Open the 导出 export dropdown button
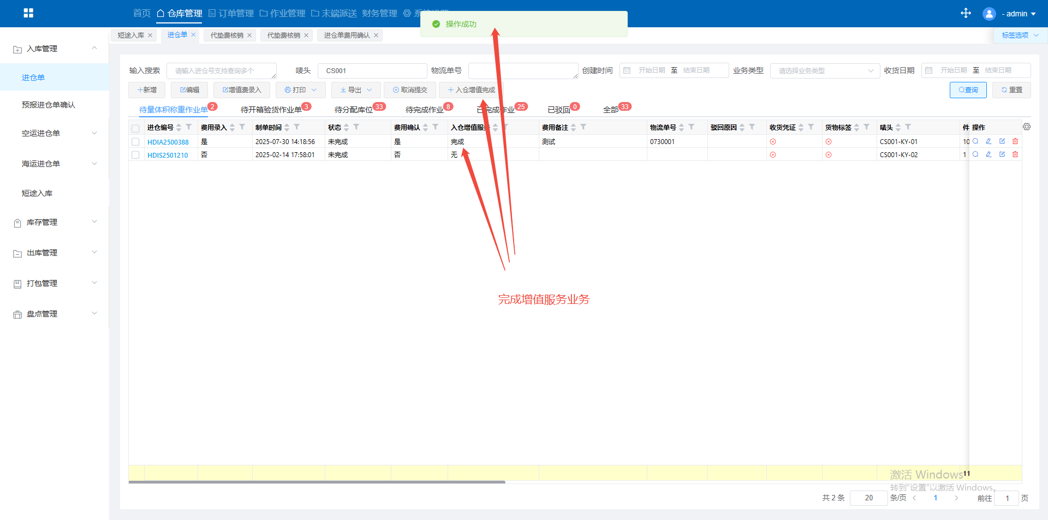Viewport: 1048px width, 520px height. click(x=355, y=90)
